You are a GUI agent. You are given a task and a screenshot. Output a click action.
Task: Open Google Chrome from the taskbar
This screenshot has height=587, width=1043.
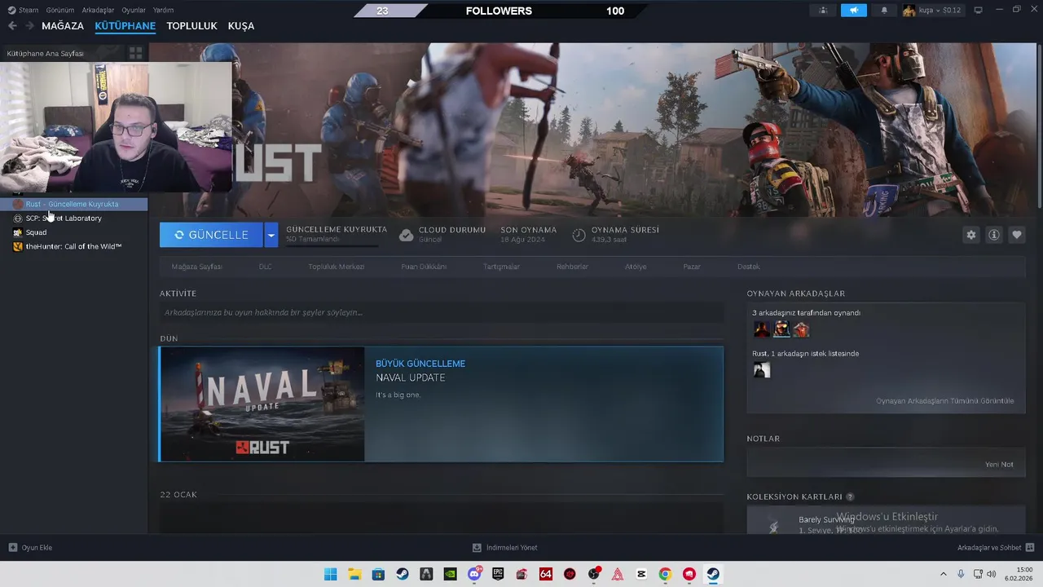tap(665, 574)
